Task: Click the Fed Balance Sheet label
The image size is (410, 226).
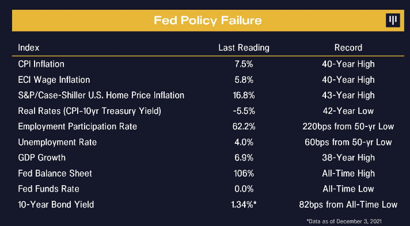Action: (55, 173)
